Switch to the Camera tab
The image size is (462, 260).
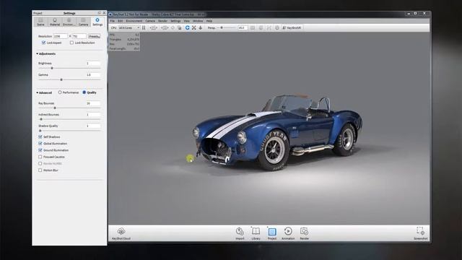click(x=83, y=22)
